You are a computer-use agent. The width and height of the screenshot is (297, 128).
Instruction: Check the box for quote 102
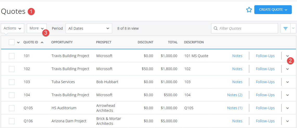12,69
